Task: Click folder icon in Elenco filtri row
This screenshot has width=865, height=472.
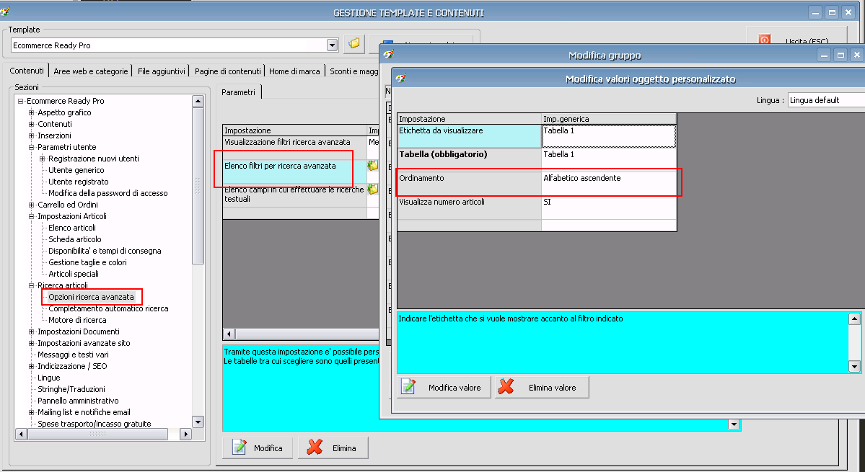Action: coord(373,165)
